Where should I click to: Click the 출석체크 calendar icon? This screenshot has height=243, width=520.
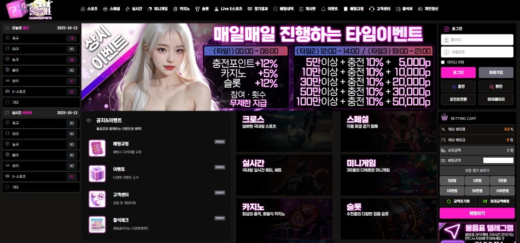(97, 224)
